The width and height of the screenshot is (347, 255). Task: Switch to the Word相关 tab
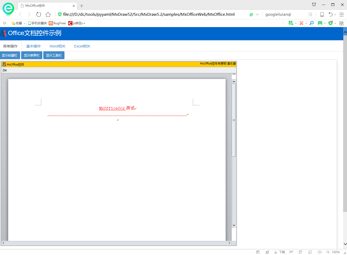57,46
